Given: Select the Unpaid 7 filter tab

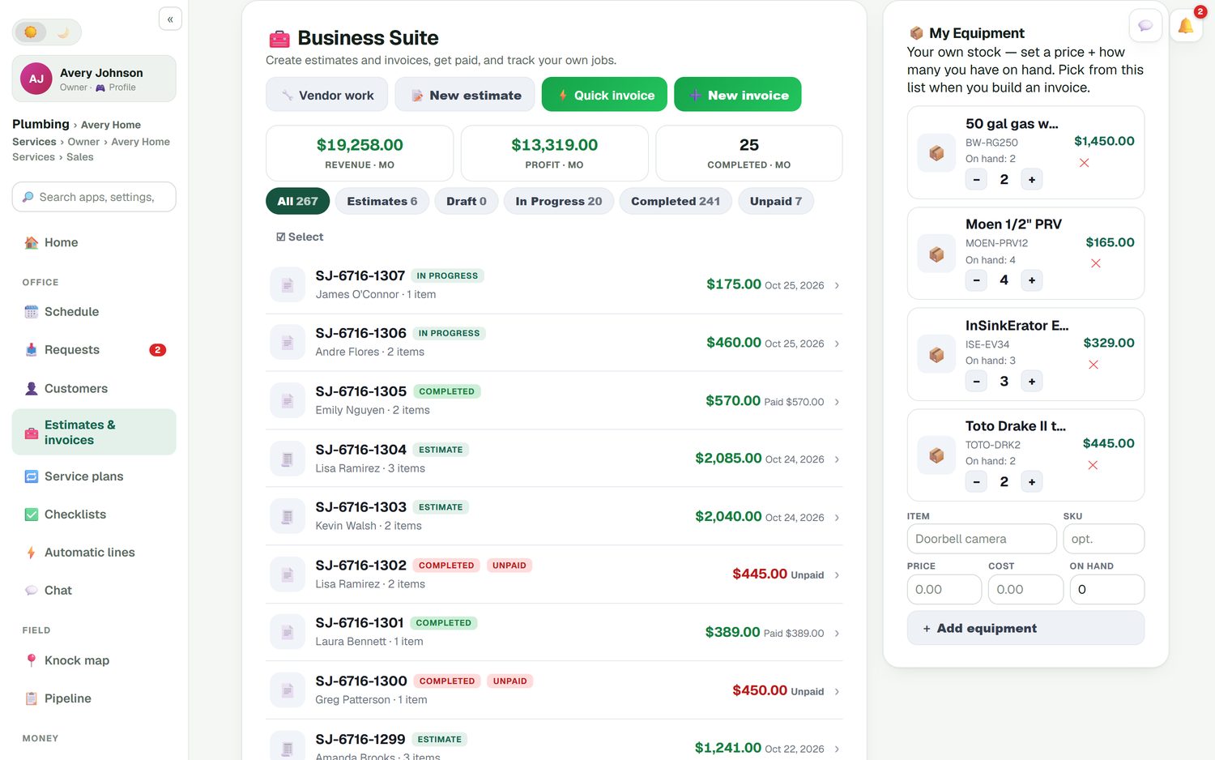Looking at the screenshot, I should pyautogui.click(x=776, y=201).
